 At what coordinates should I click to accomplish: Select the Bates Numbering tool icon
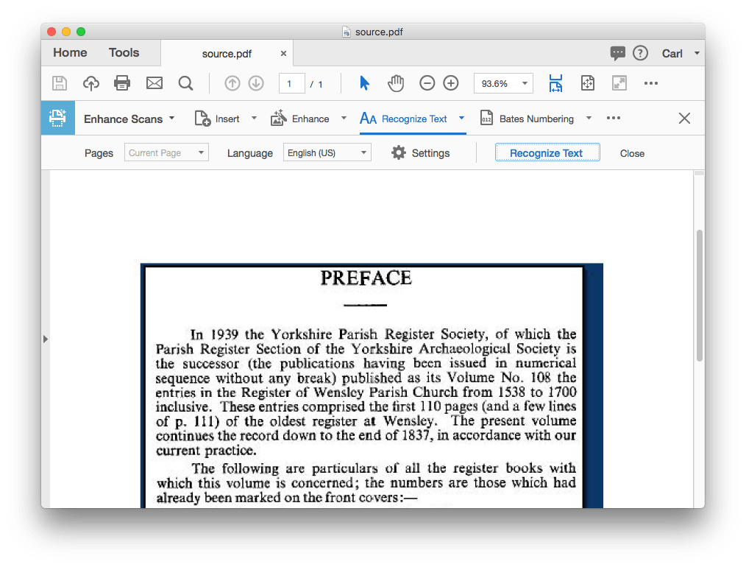click(487, 118)
